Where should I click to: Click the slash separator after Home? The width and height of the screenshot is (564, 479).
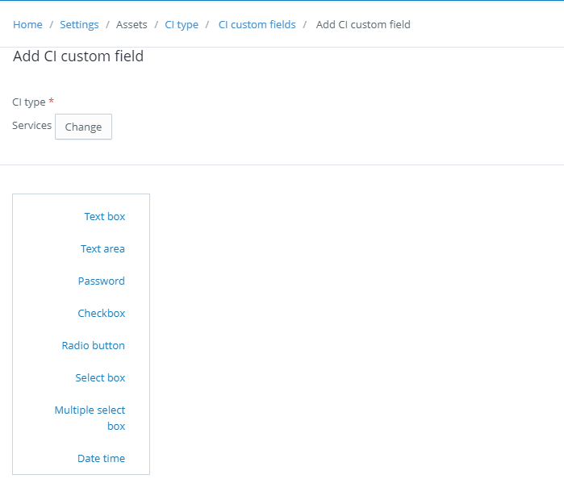click(x=51, y=24)
